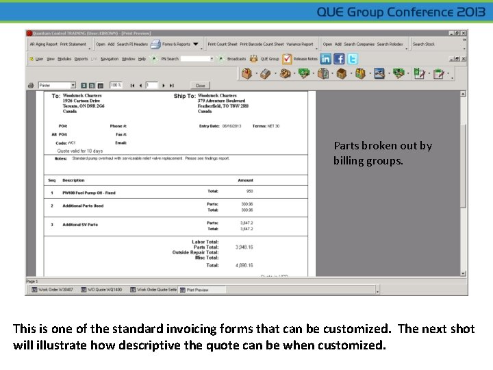Select the first page-layout view icon

84,86
